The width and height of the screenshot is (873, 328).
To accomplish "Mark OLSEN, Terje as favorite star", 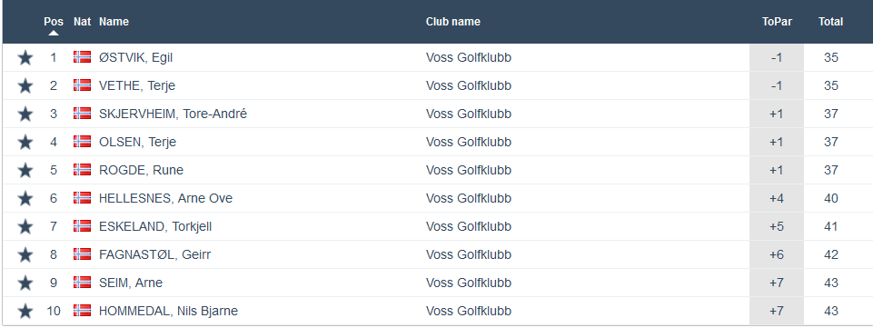I will tap(25, 142).
